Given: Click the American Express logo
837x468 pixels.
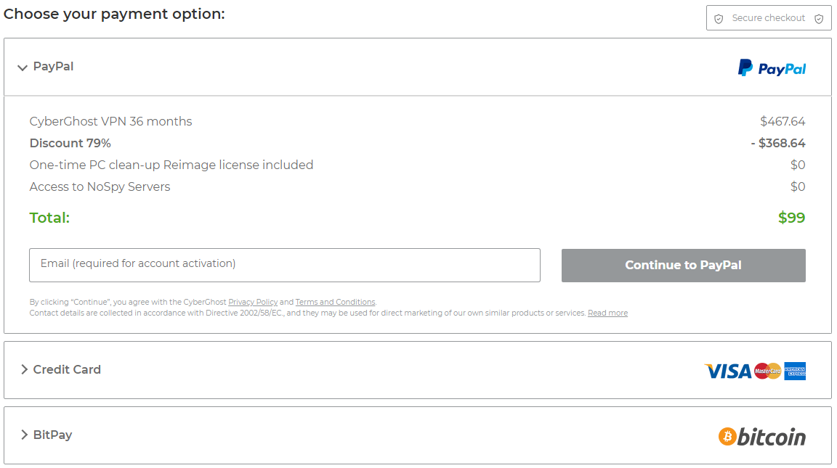Looking at the screenshot, I should pos(795,371).
